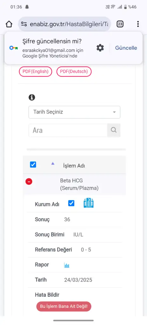The height and width of the screenshot is (325, 147).
Task: Focus the Ara search field
Action: 68,130
